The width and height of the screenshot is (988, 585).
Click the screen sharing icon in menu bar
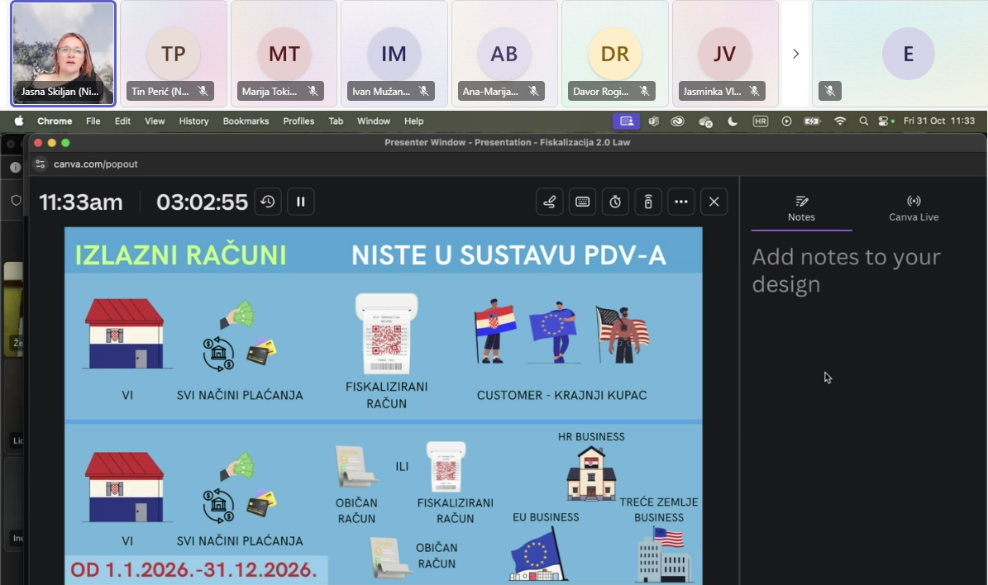(627, 121)
